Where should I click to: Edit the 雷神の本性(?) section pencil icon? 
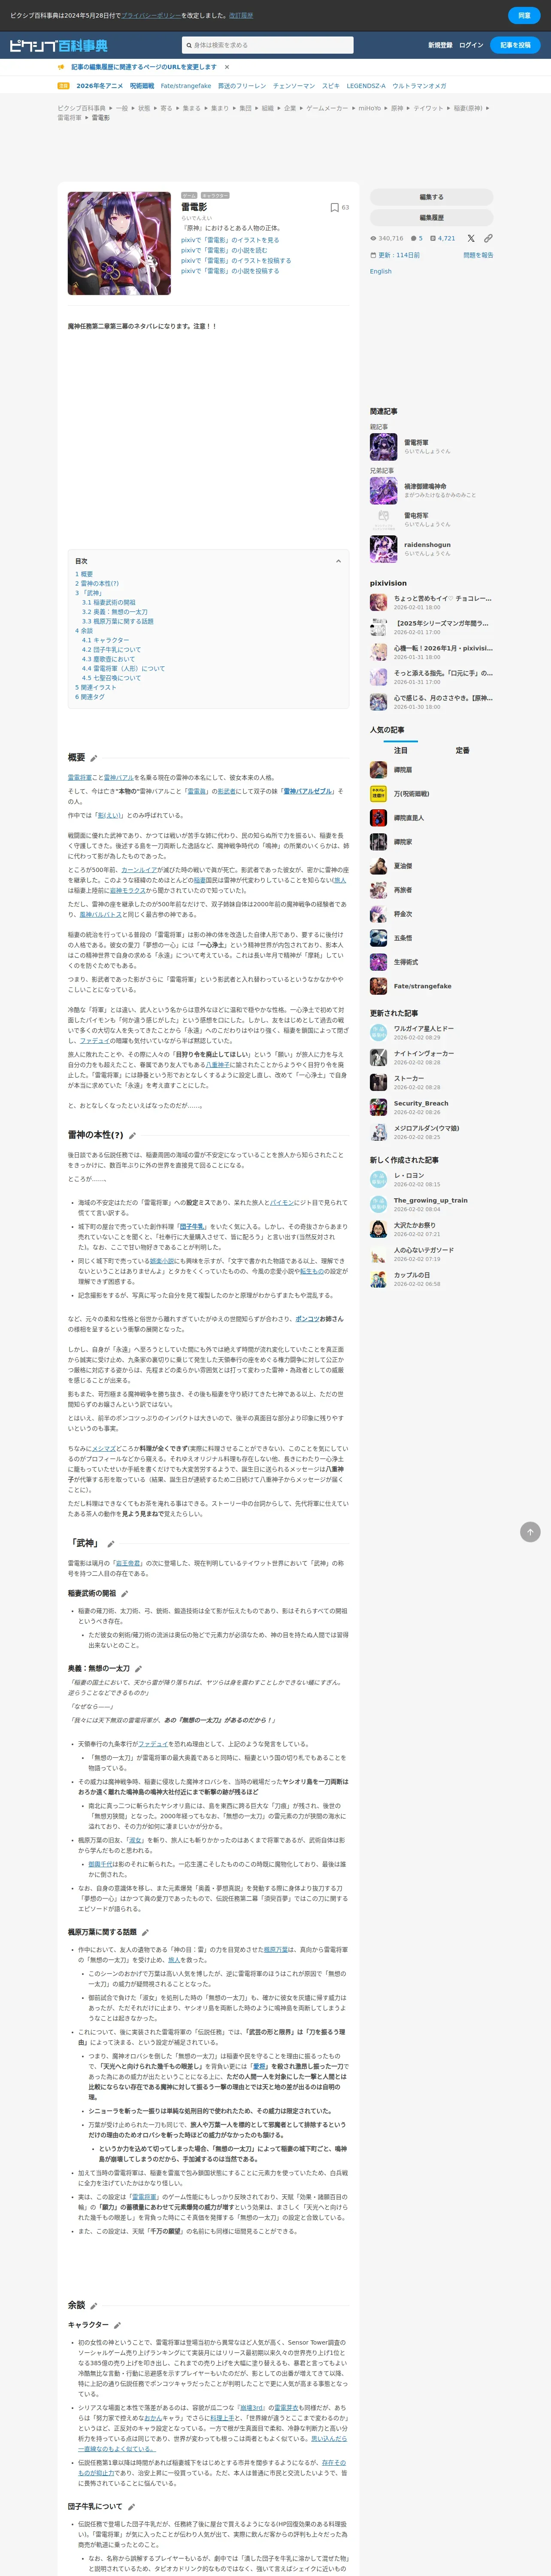[132, 1135]
